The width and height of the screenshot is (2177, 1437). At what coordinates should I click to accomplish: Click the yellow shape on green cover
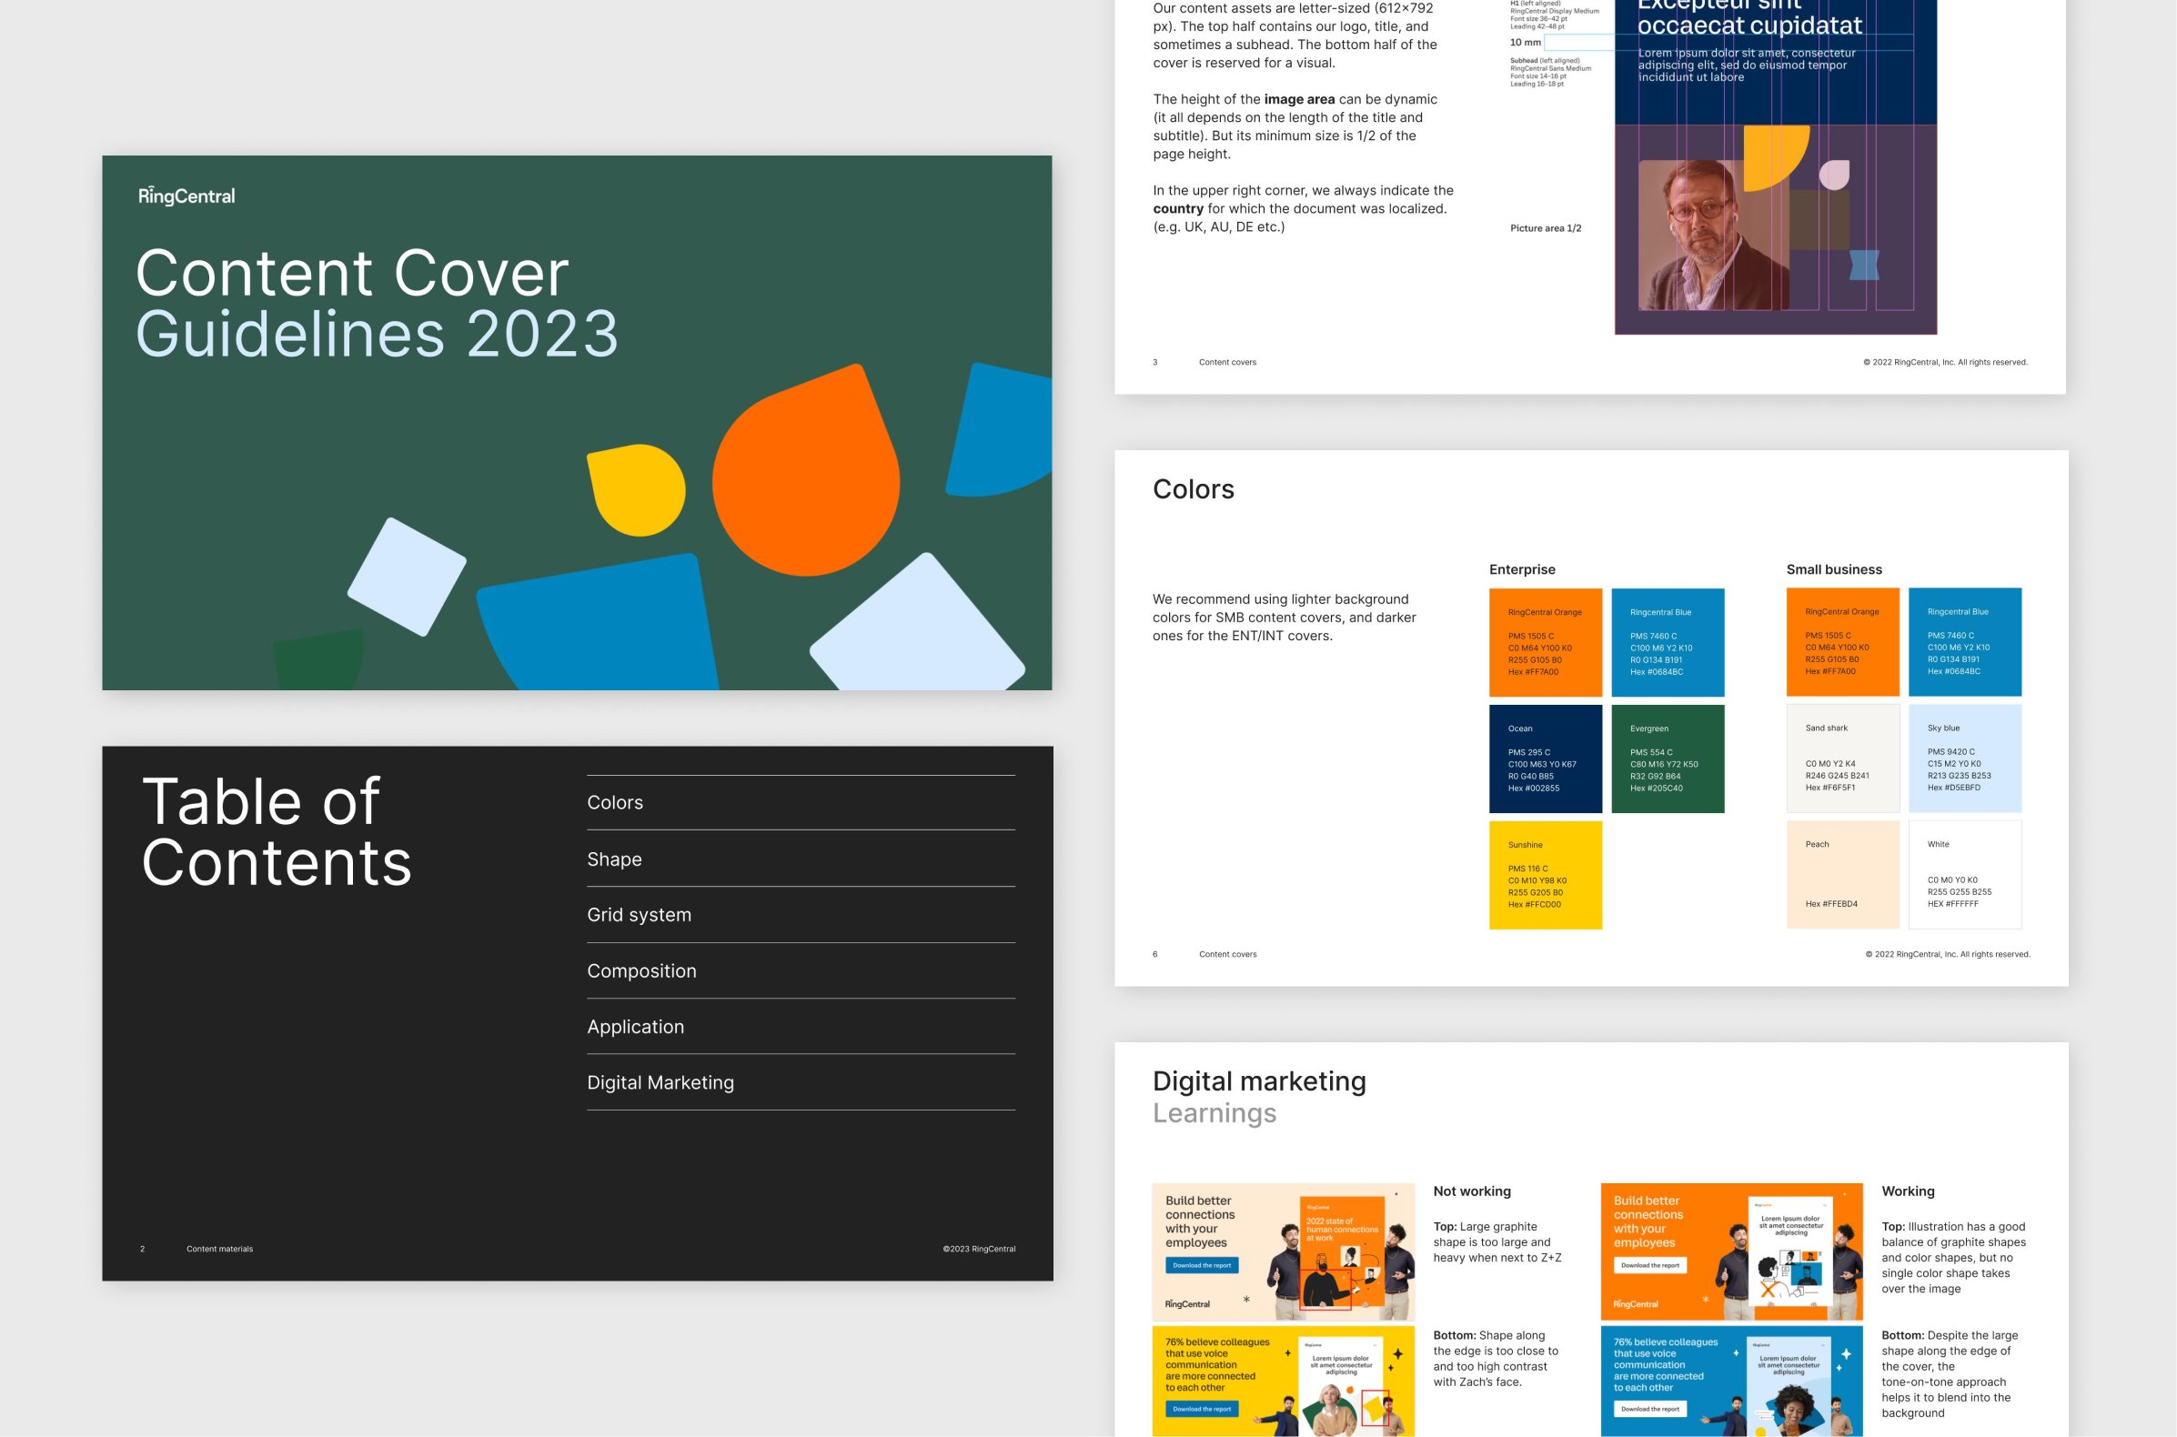point(636,490)
